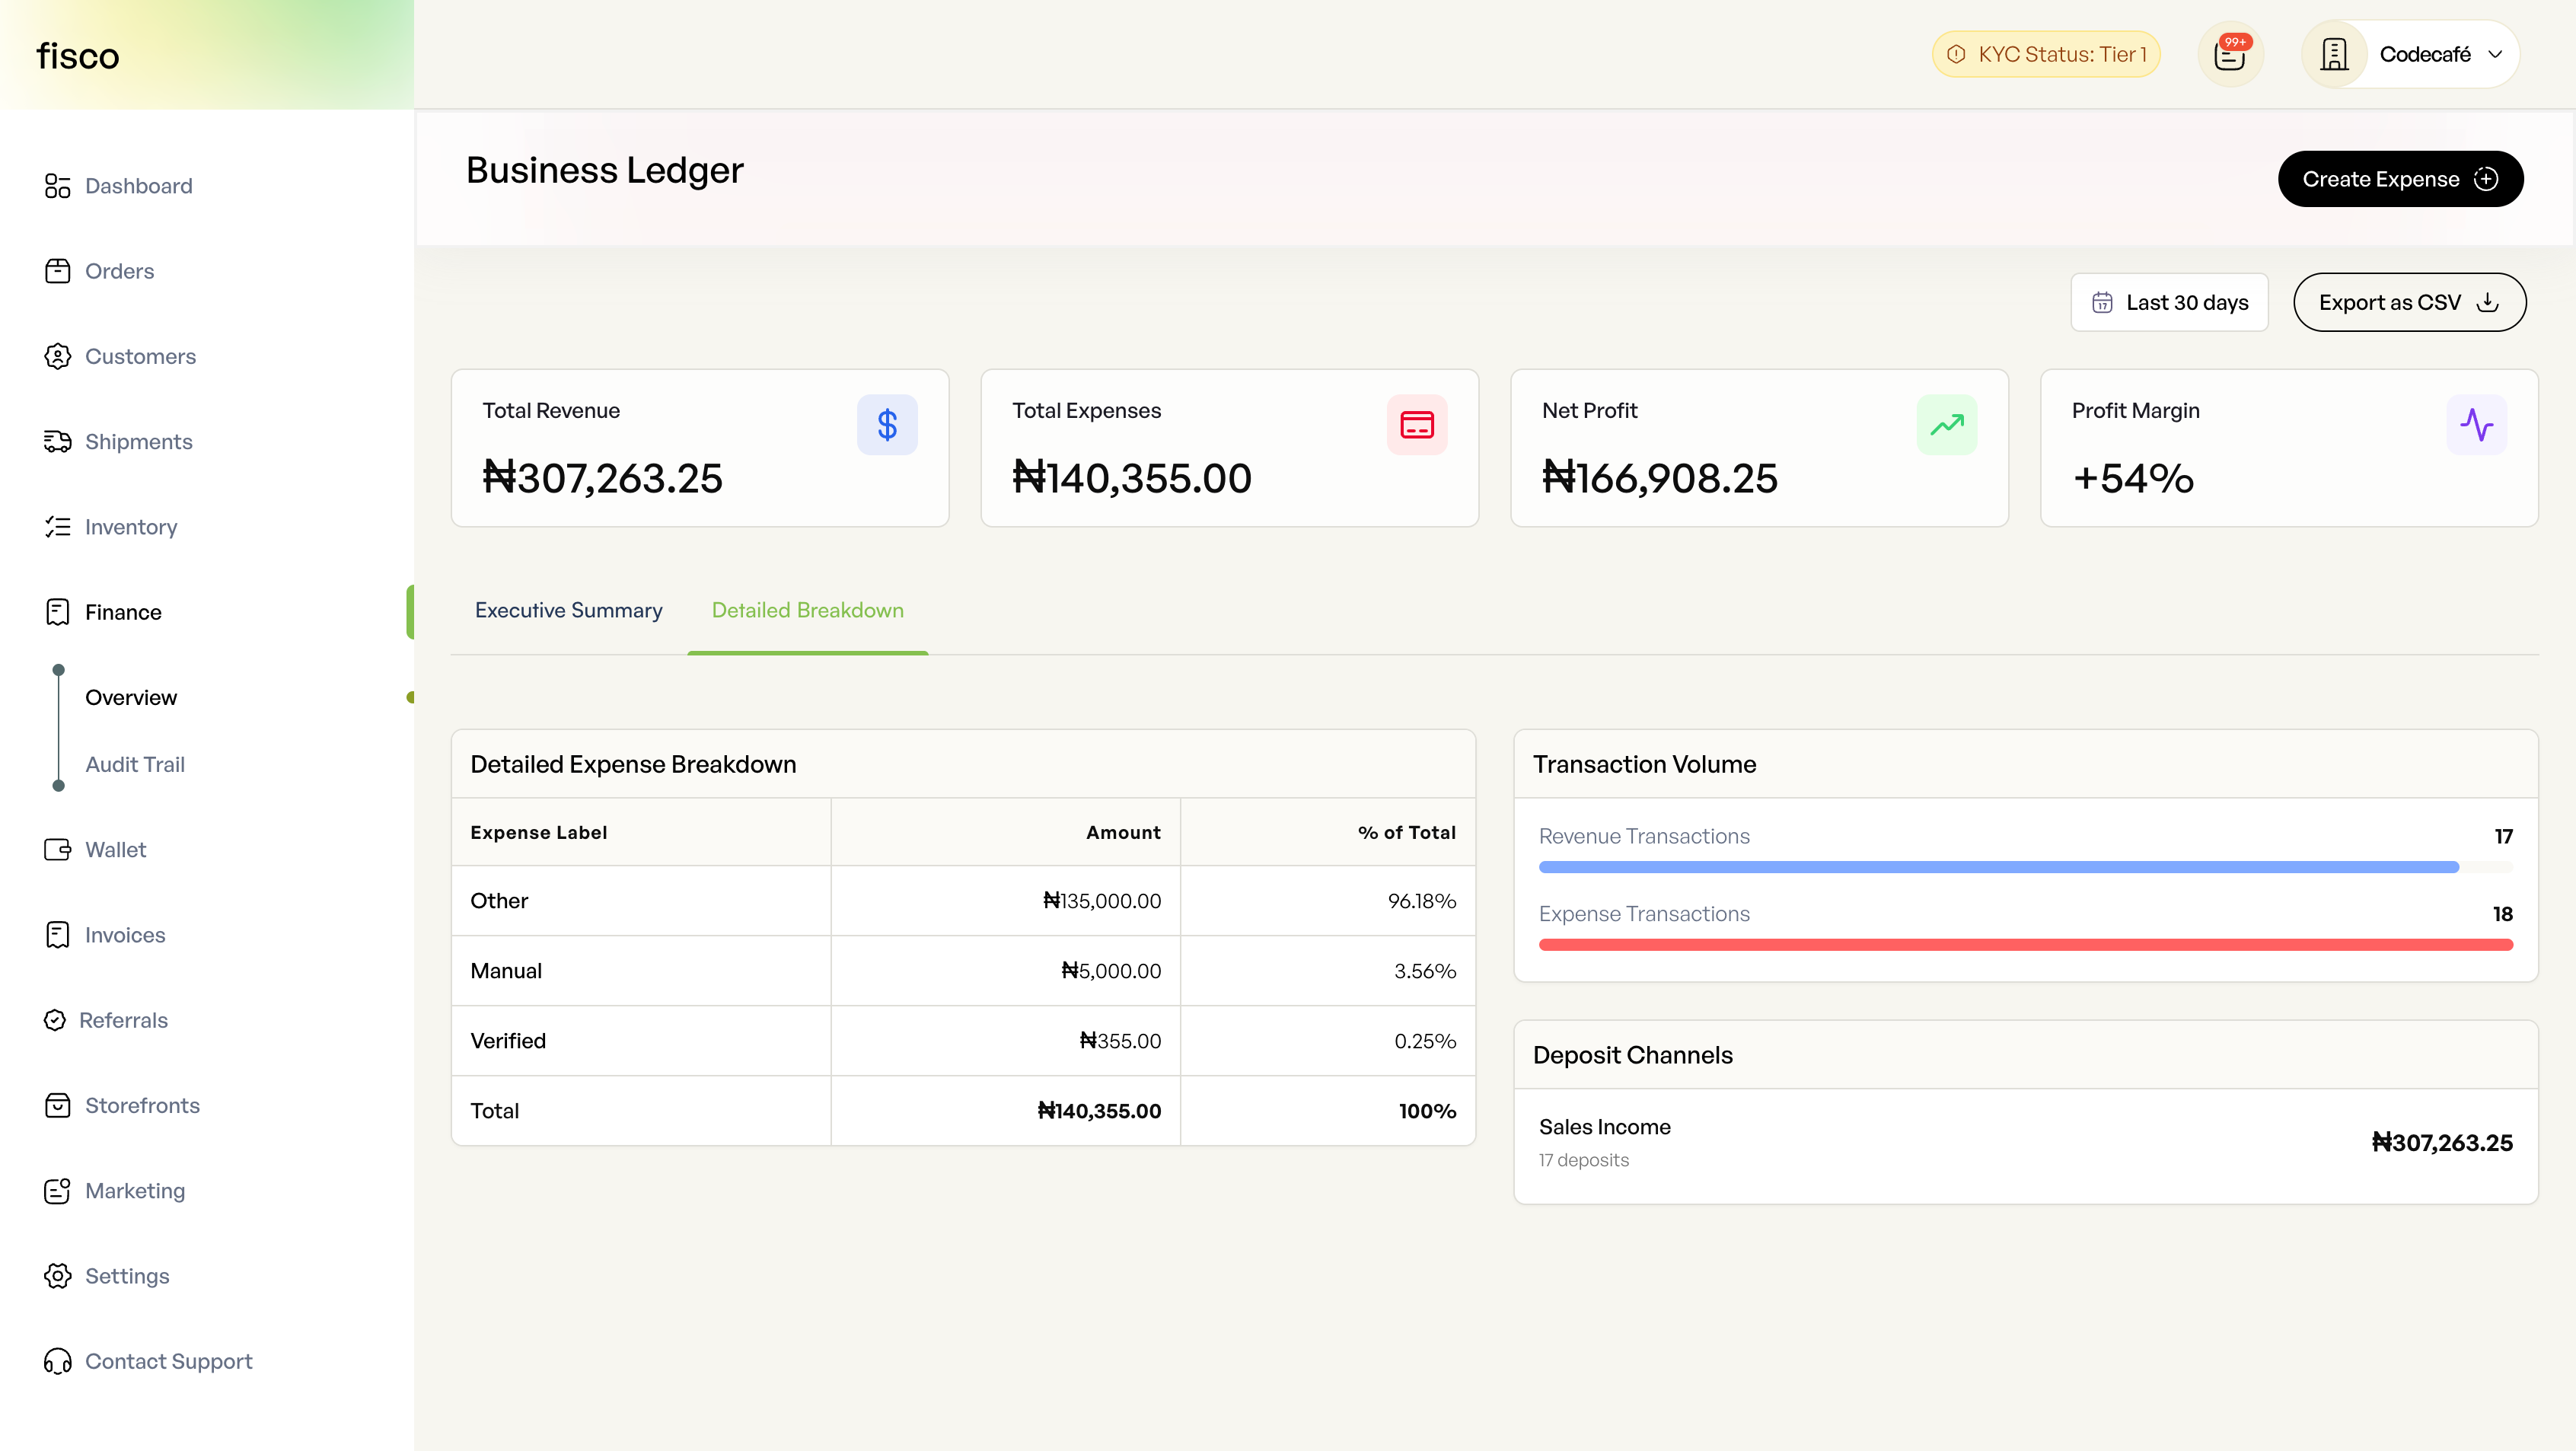Click the Finance receipt icon
The width and height of the screenshot is (2576, 1451).
pyautogui.click(x=57, y=612)
